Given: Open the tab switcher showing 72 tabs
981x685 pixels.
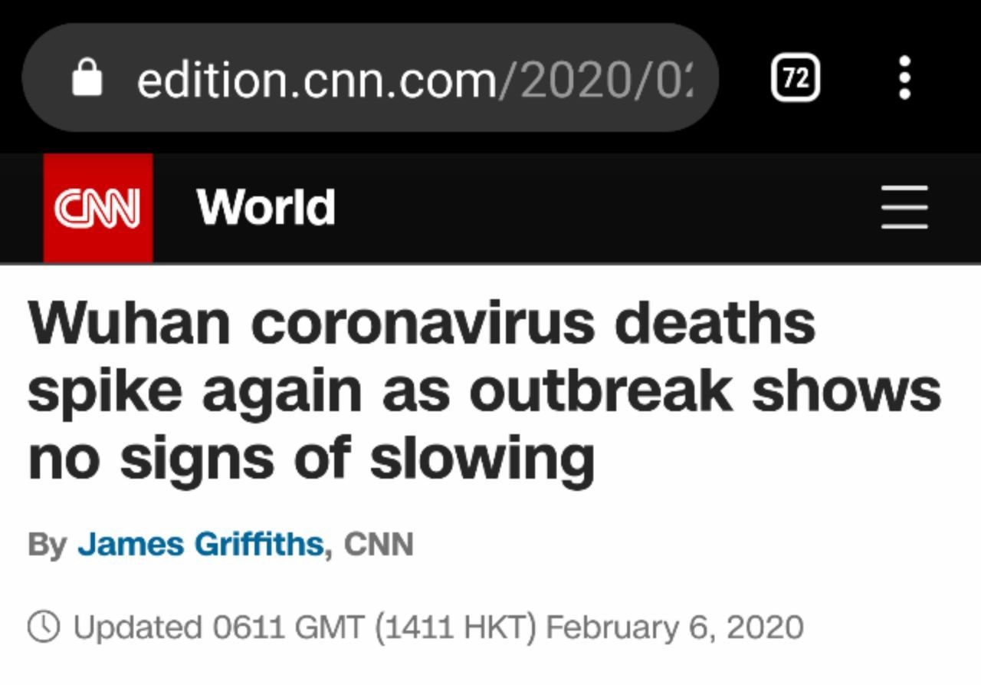Looking at the screenshot, I should [x=795, y=77].
